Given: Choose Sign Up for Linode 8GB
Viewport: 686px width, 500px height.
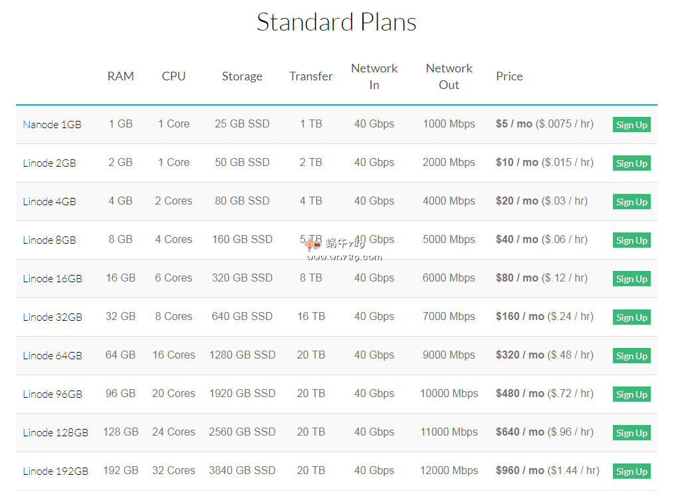Looking at the screenshot, I should point(631,240).
